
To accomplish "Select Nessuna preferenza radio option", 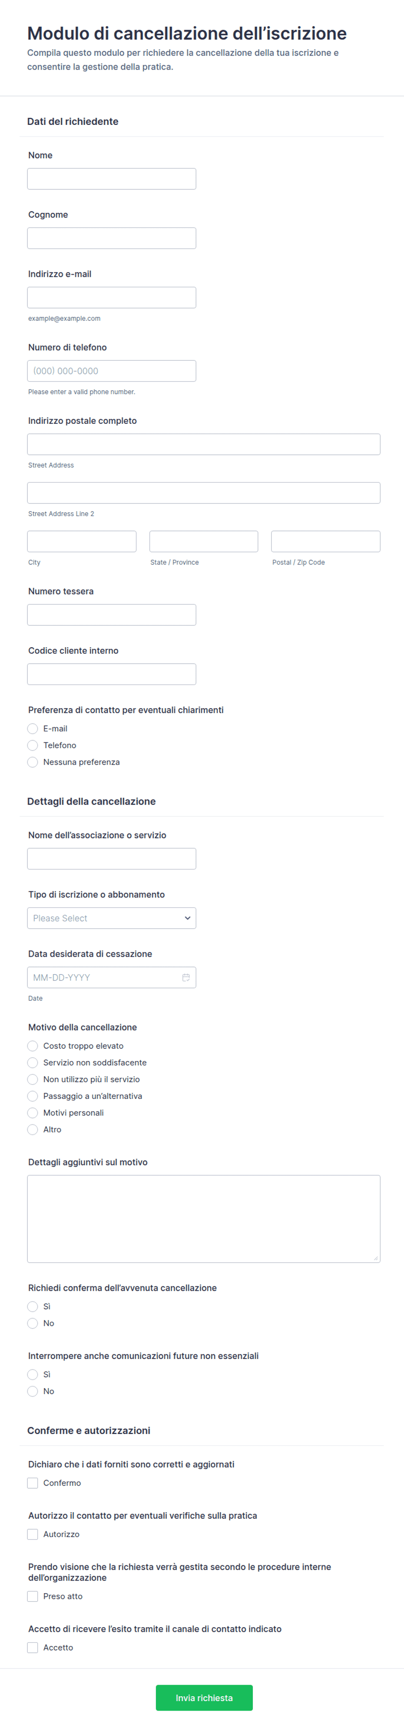I will [x=32, y=762].
